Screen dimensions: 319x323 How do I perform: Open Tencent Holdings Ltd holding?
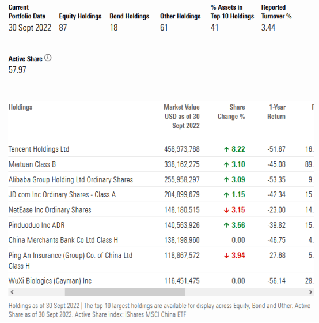pyautogui.click(x=39, y=149)
